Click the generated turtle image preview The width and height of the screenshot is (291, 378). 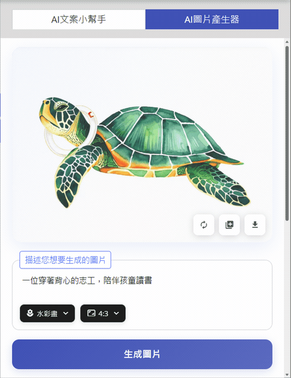[142, 144]
